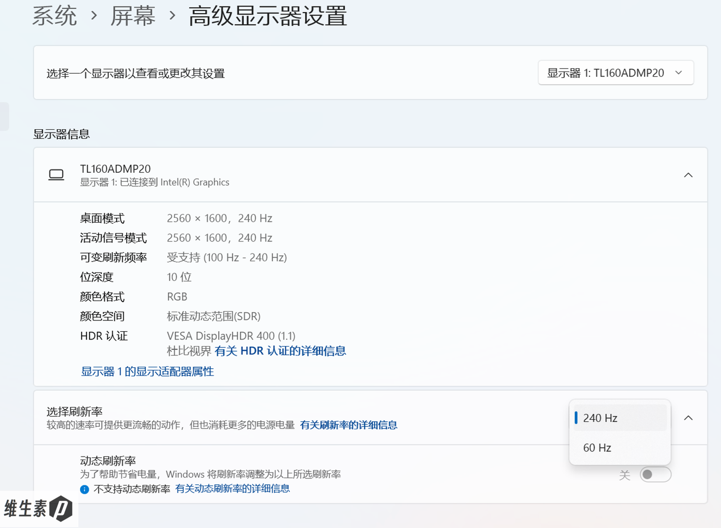Click the laptop monitor icon beside TL160ADMP20
Screen dimensions: 721x528
tap(56, 175)
